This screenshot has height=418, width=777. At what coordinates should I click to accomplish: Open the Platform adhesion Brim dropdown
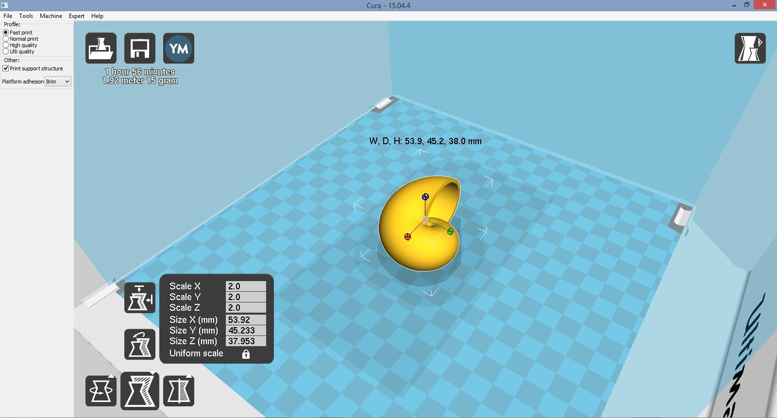pyautogui.click(x=58, y=82)
